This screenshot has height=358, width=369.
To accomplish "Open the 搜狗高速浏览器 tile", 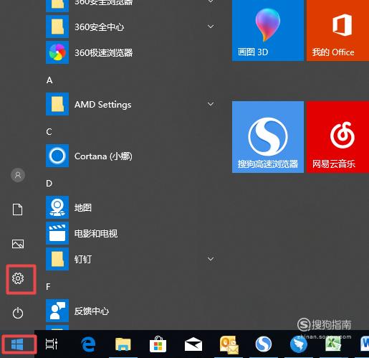I will click(268, 137).
